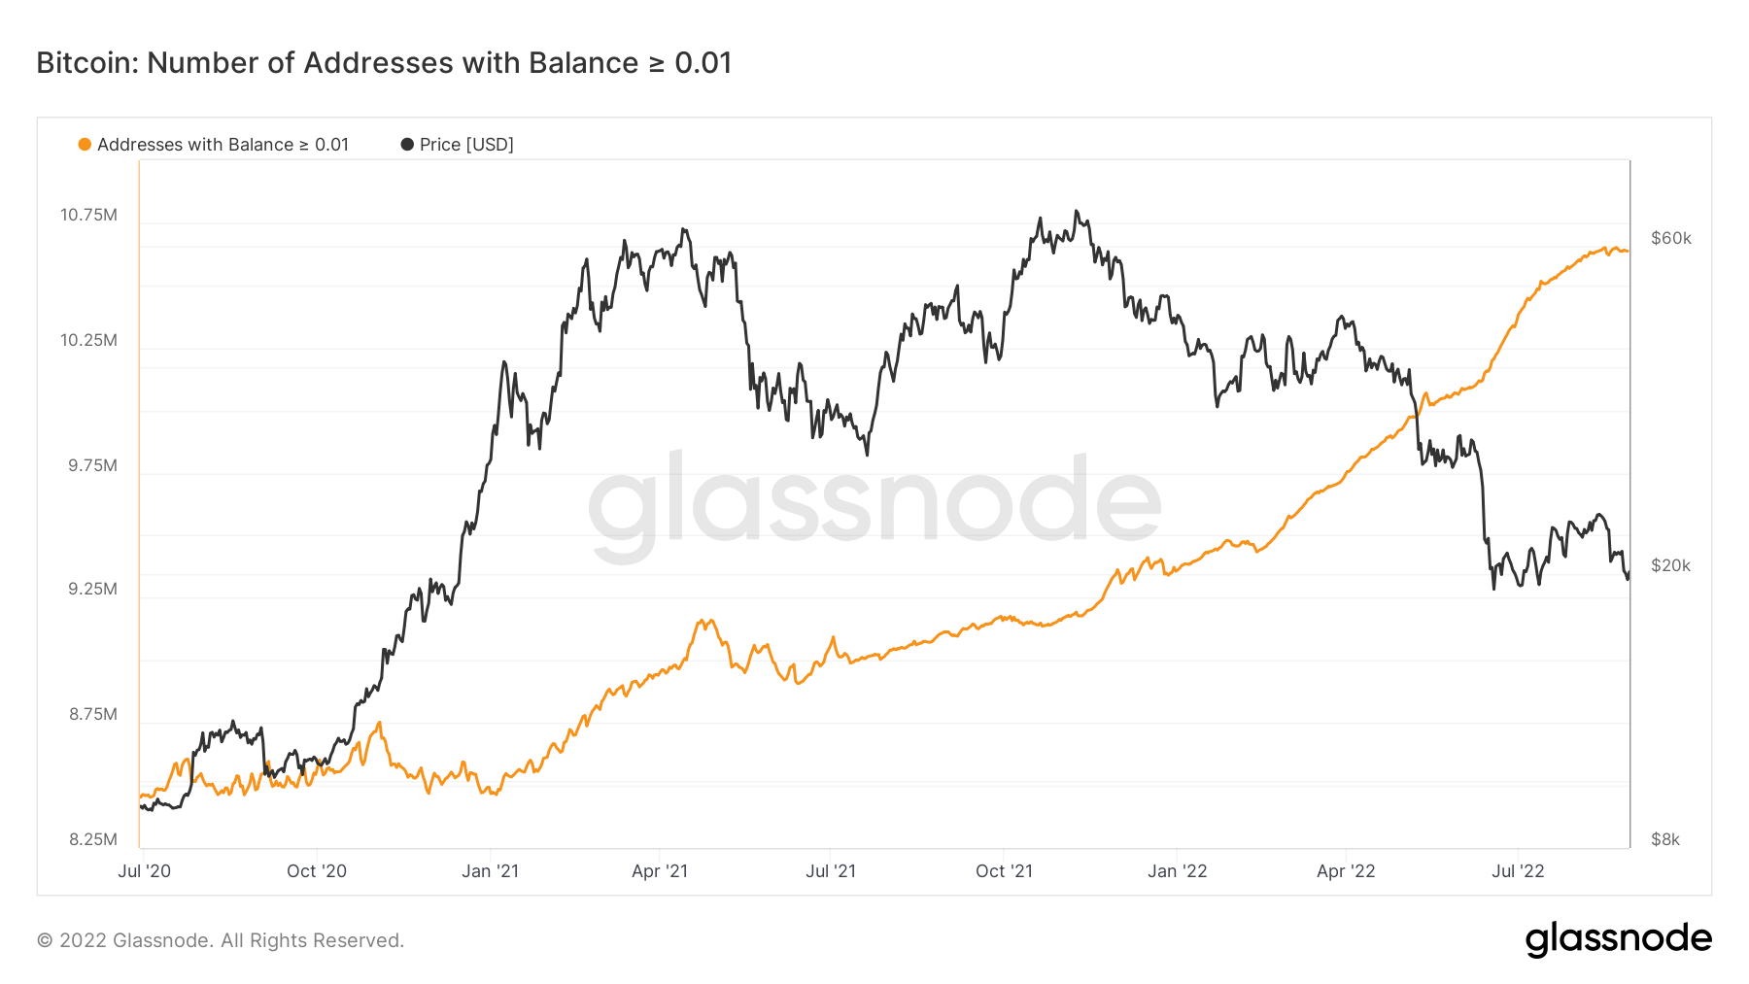1749x984 pixels.
Task: Click the glassnode watermark in chart center
Action: [874, 503]
